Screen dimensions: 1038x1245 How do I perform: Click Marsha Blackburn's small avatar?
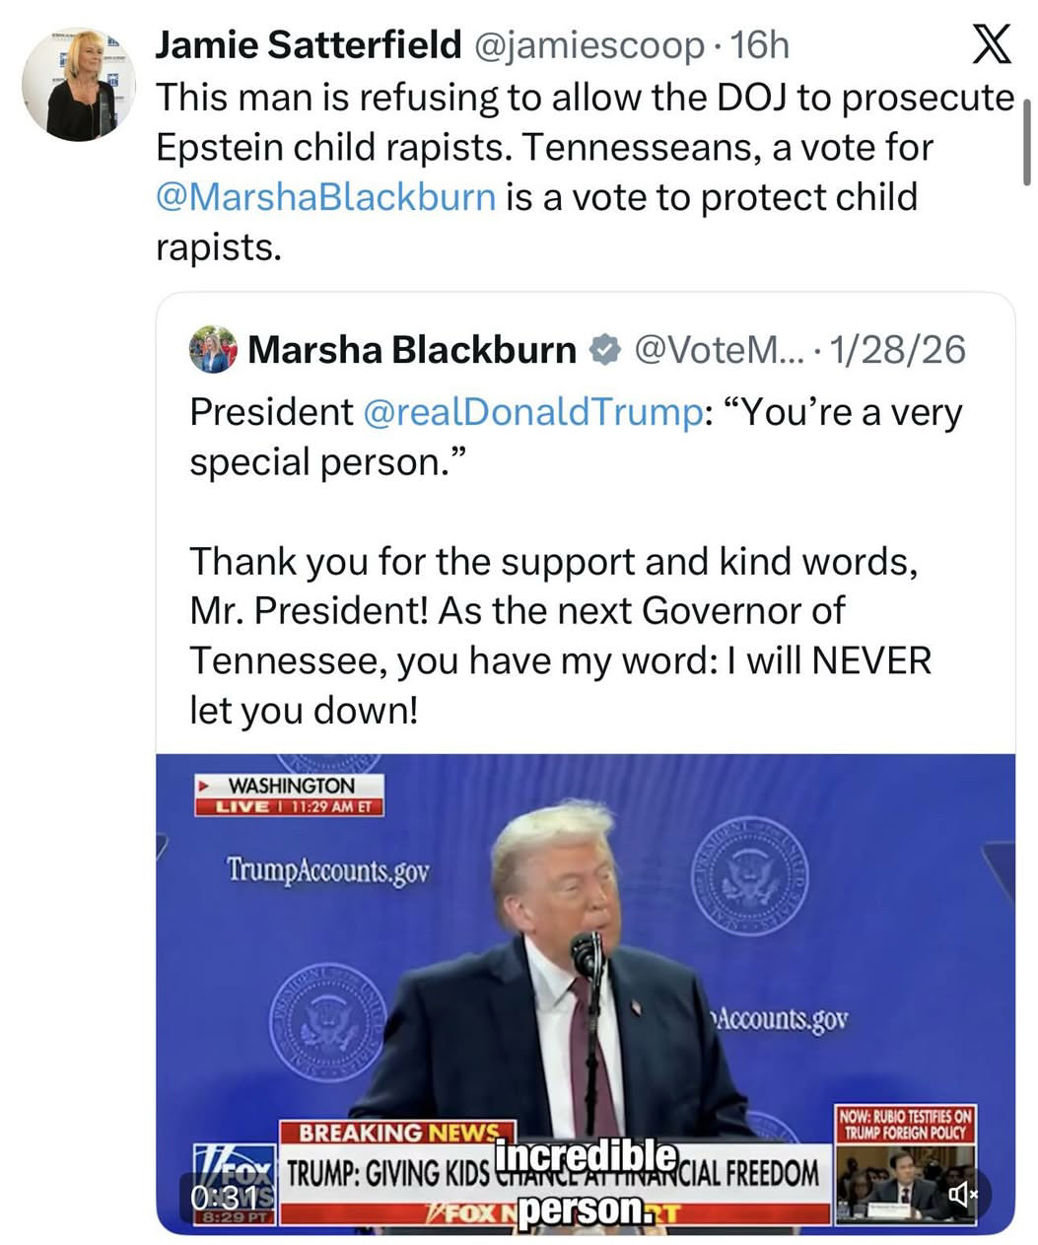pyautogui.click(x=213, y=350)
